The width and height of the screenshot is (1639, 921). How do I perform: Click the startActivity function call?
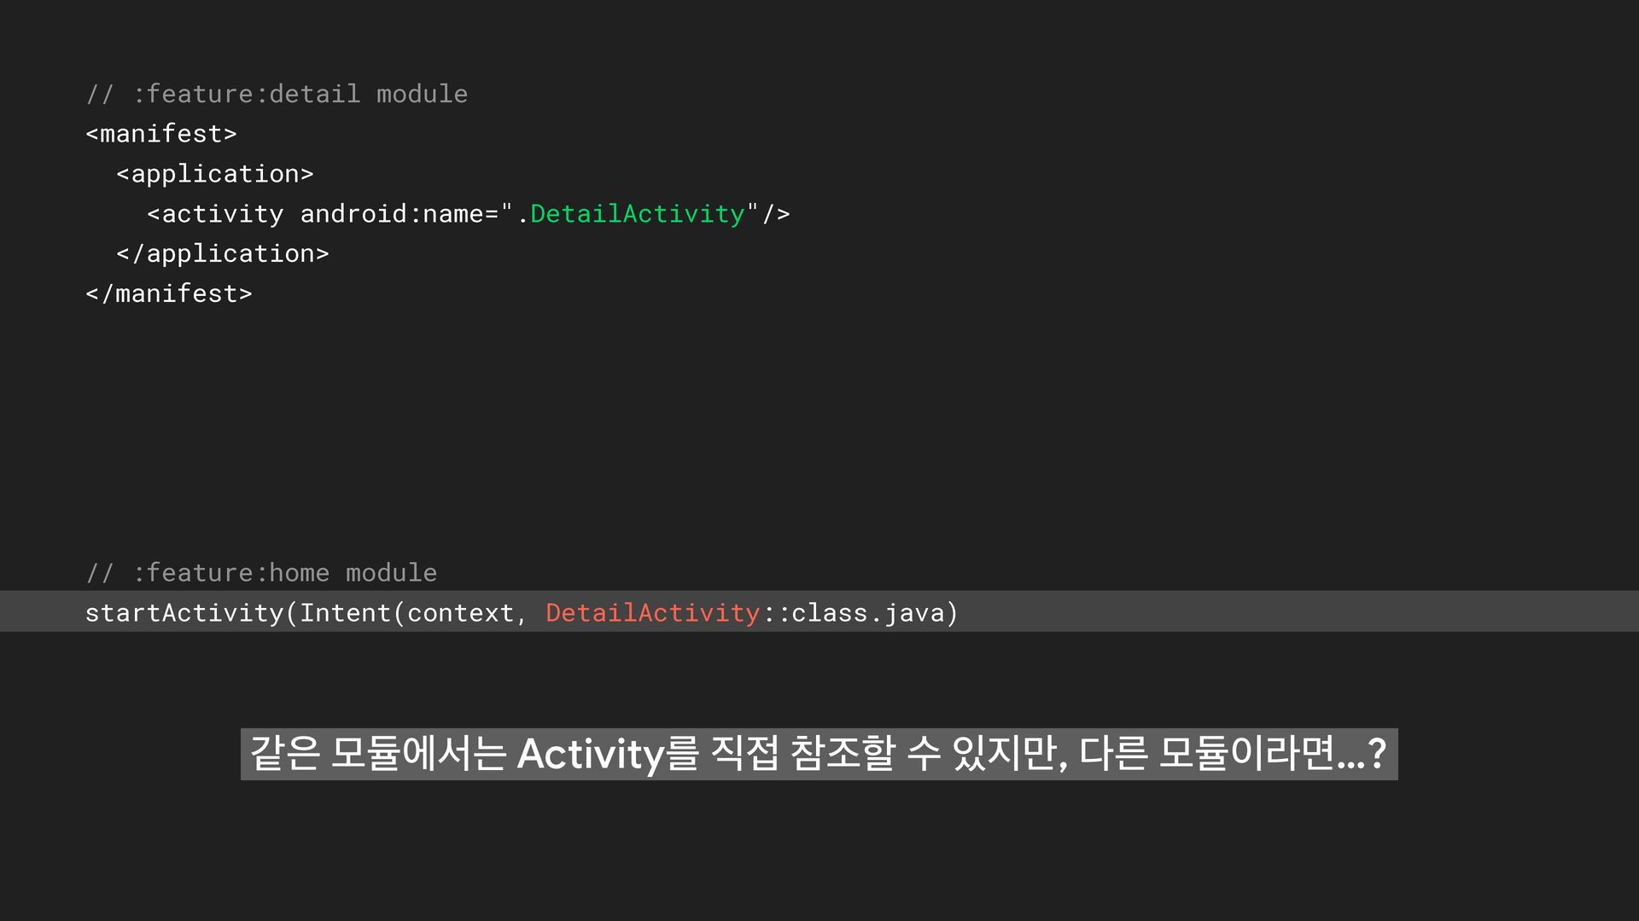[184, 613]
